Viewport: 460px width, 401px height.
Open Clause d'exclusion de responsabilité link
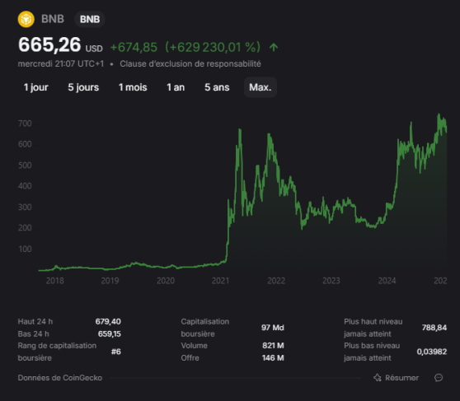[x=190, y=63]
